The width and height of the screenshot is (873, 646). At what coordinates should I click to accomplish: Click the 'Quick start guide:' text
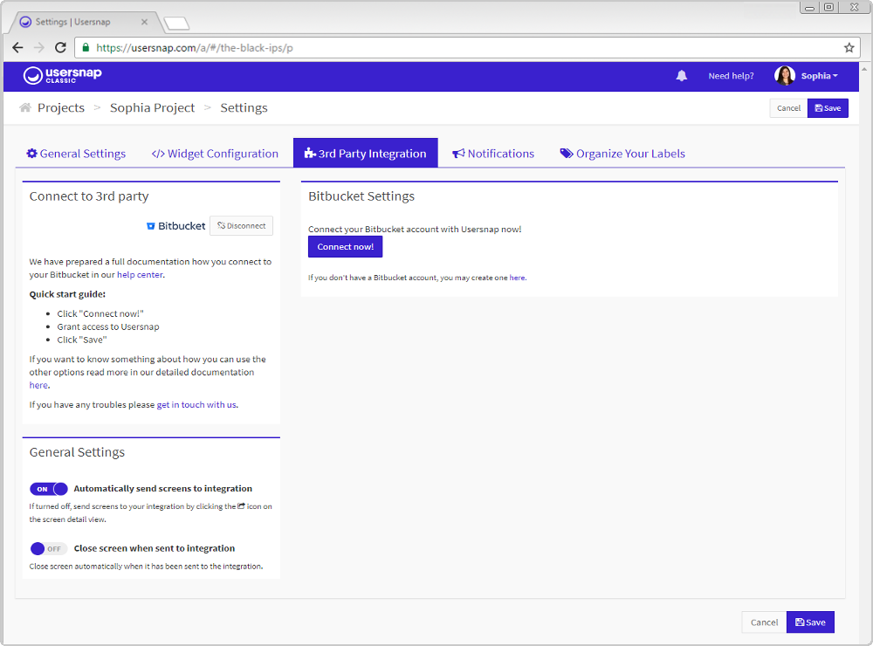click(x=67, y=294)
